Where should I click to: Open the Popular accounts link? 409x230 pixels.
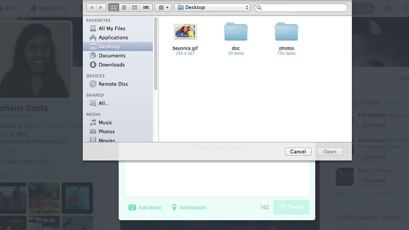[x=354, y=194]
